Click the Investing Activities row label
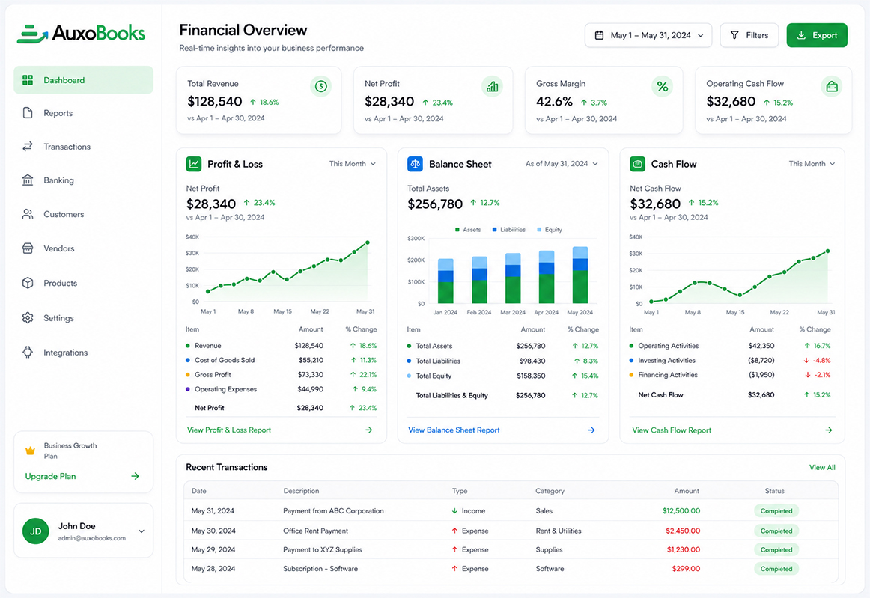Image resolution: width=870 pixels, height=598 pixels. coord(666,360)
